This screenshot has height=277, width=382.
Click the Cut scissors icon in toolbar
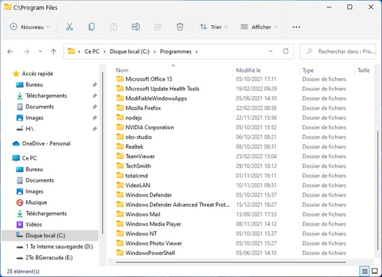69,27
